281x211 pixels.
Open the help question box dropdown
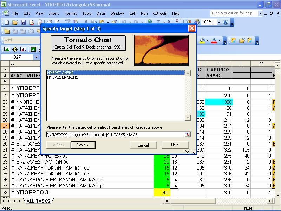[x=260, y=13]
